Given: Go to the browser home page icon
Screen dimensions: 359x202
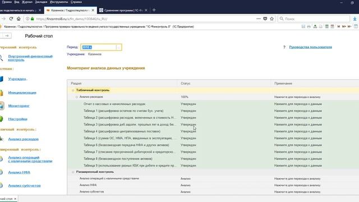Looking at the screenshot, I should coord(19,19).
